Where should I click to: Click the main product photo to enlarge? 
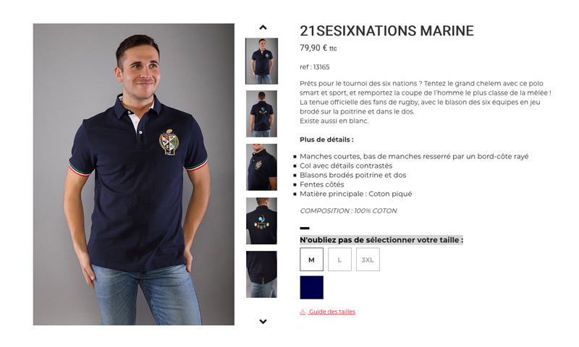tap(134, 174)
